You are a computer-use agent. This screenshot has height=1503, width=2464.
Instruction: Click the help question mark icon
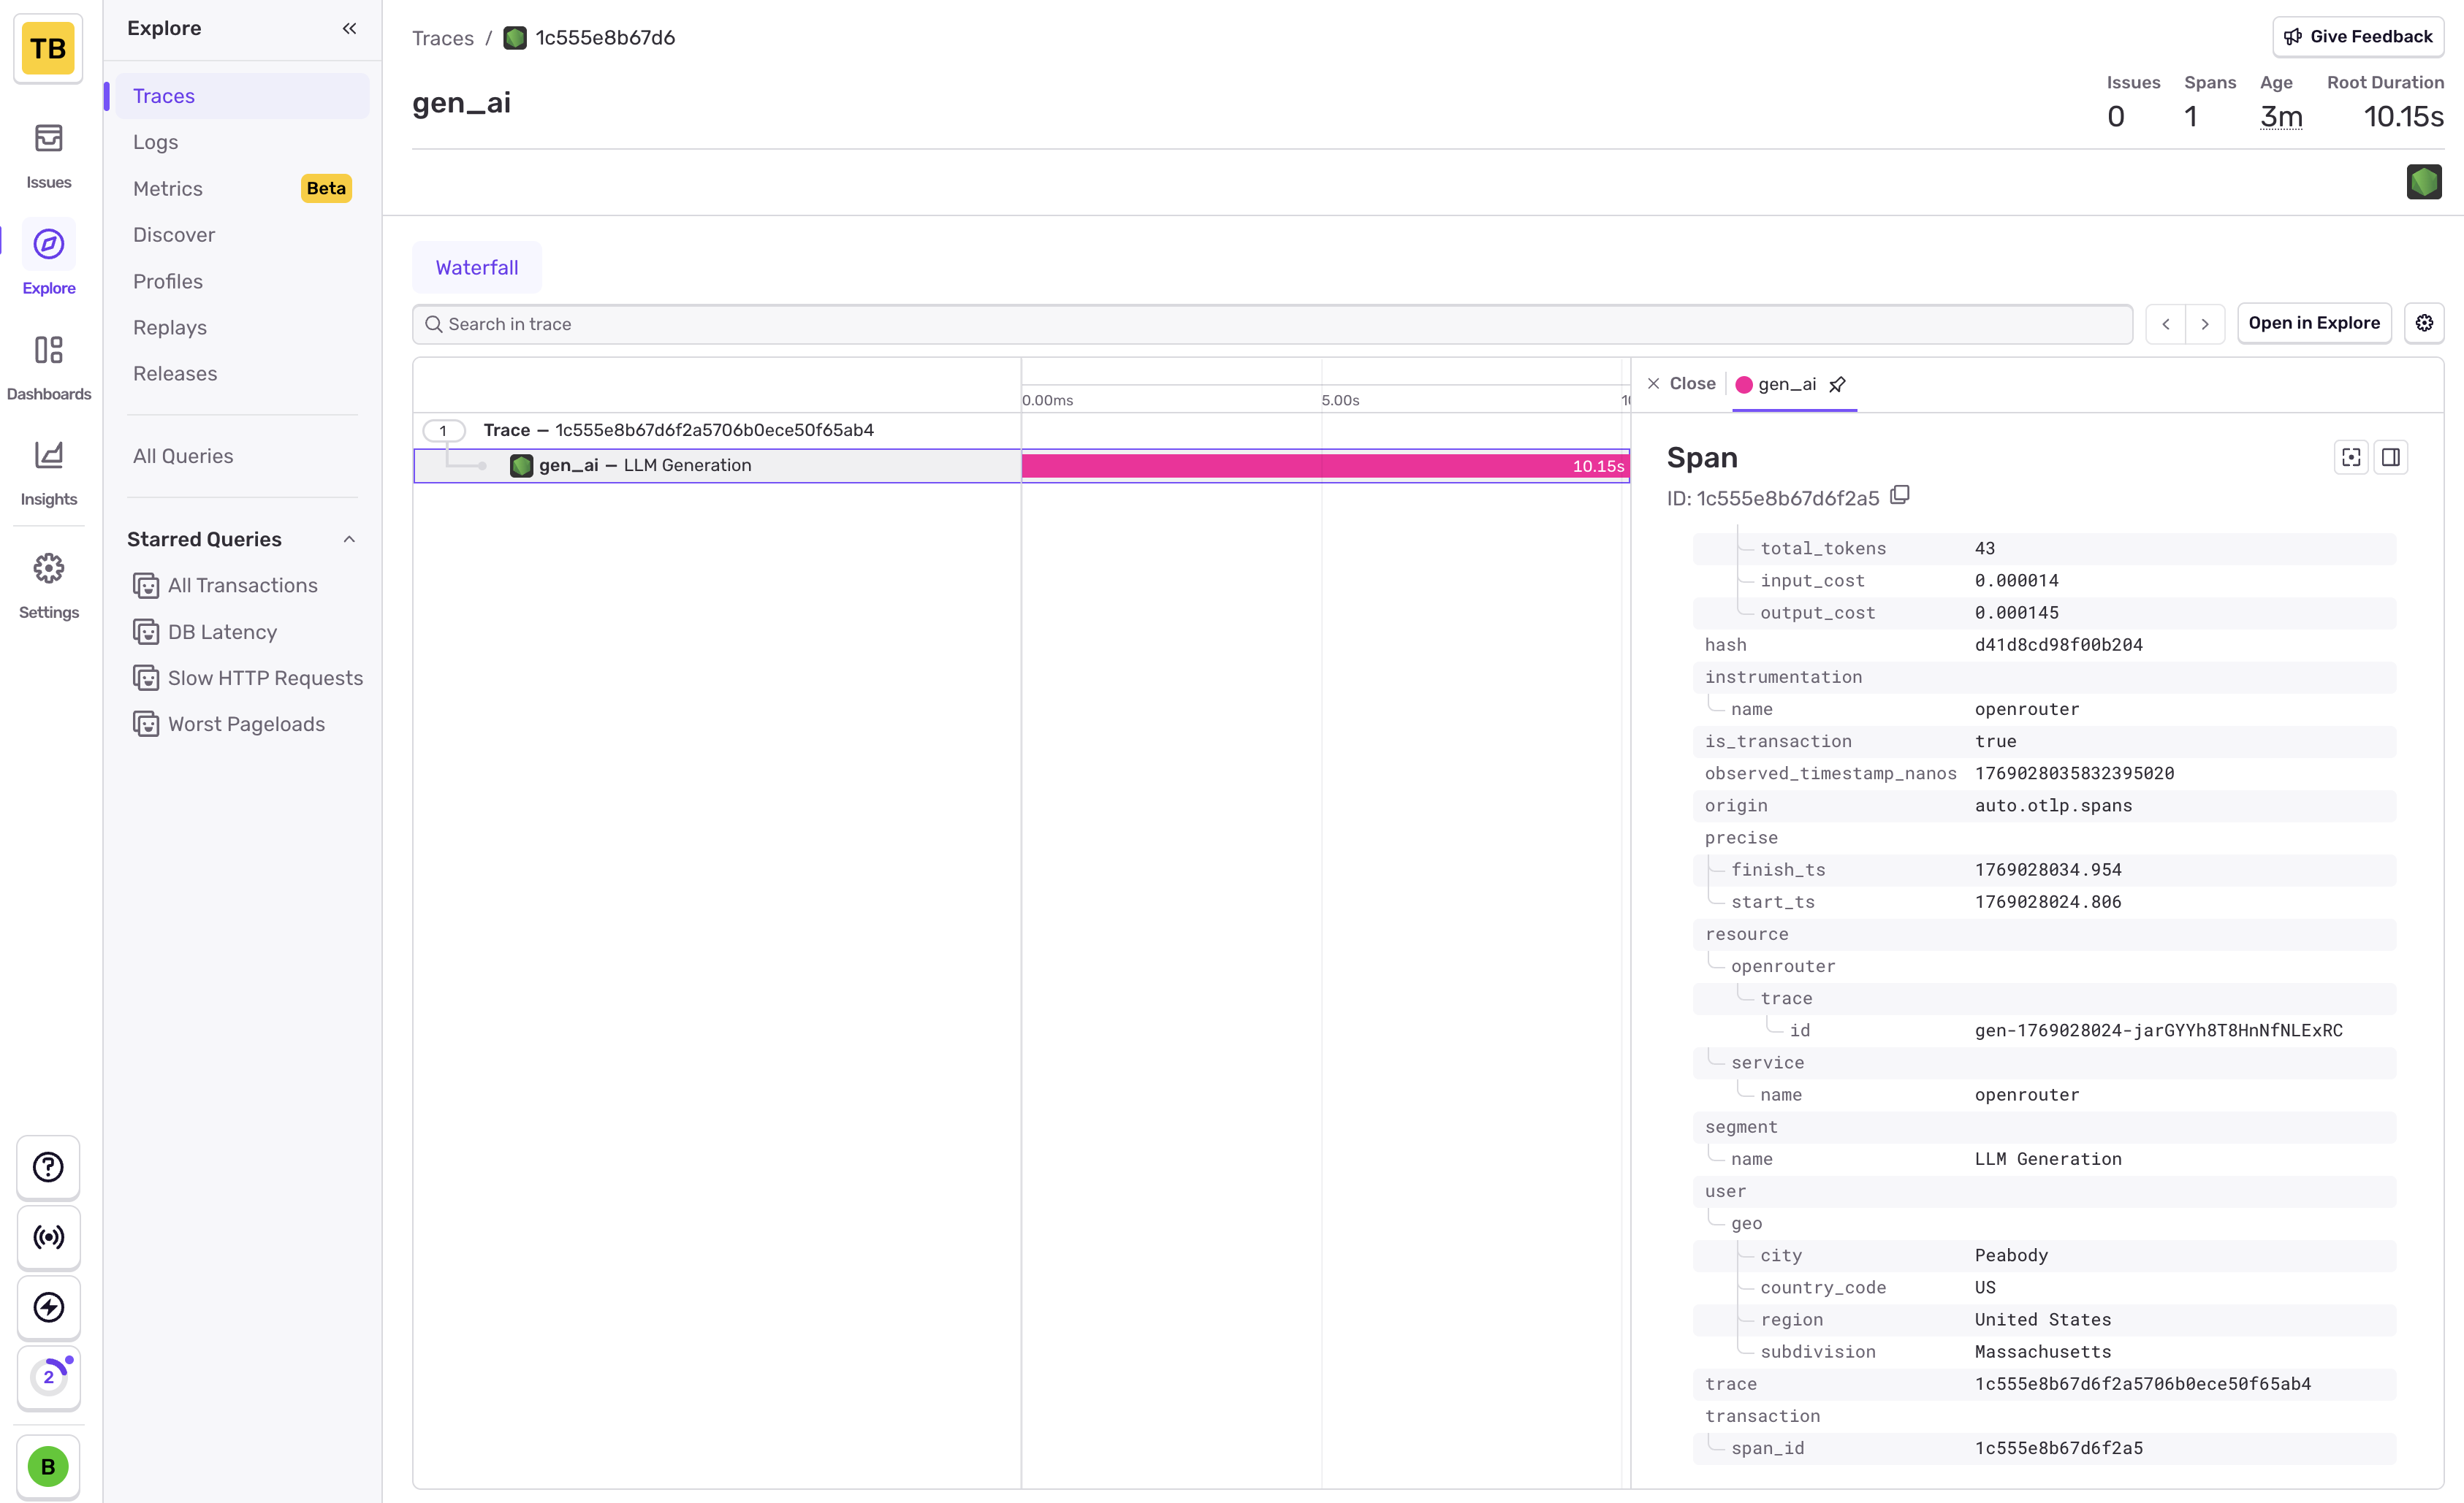tap(48, 1166)
